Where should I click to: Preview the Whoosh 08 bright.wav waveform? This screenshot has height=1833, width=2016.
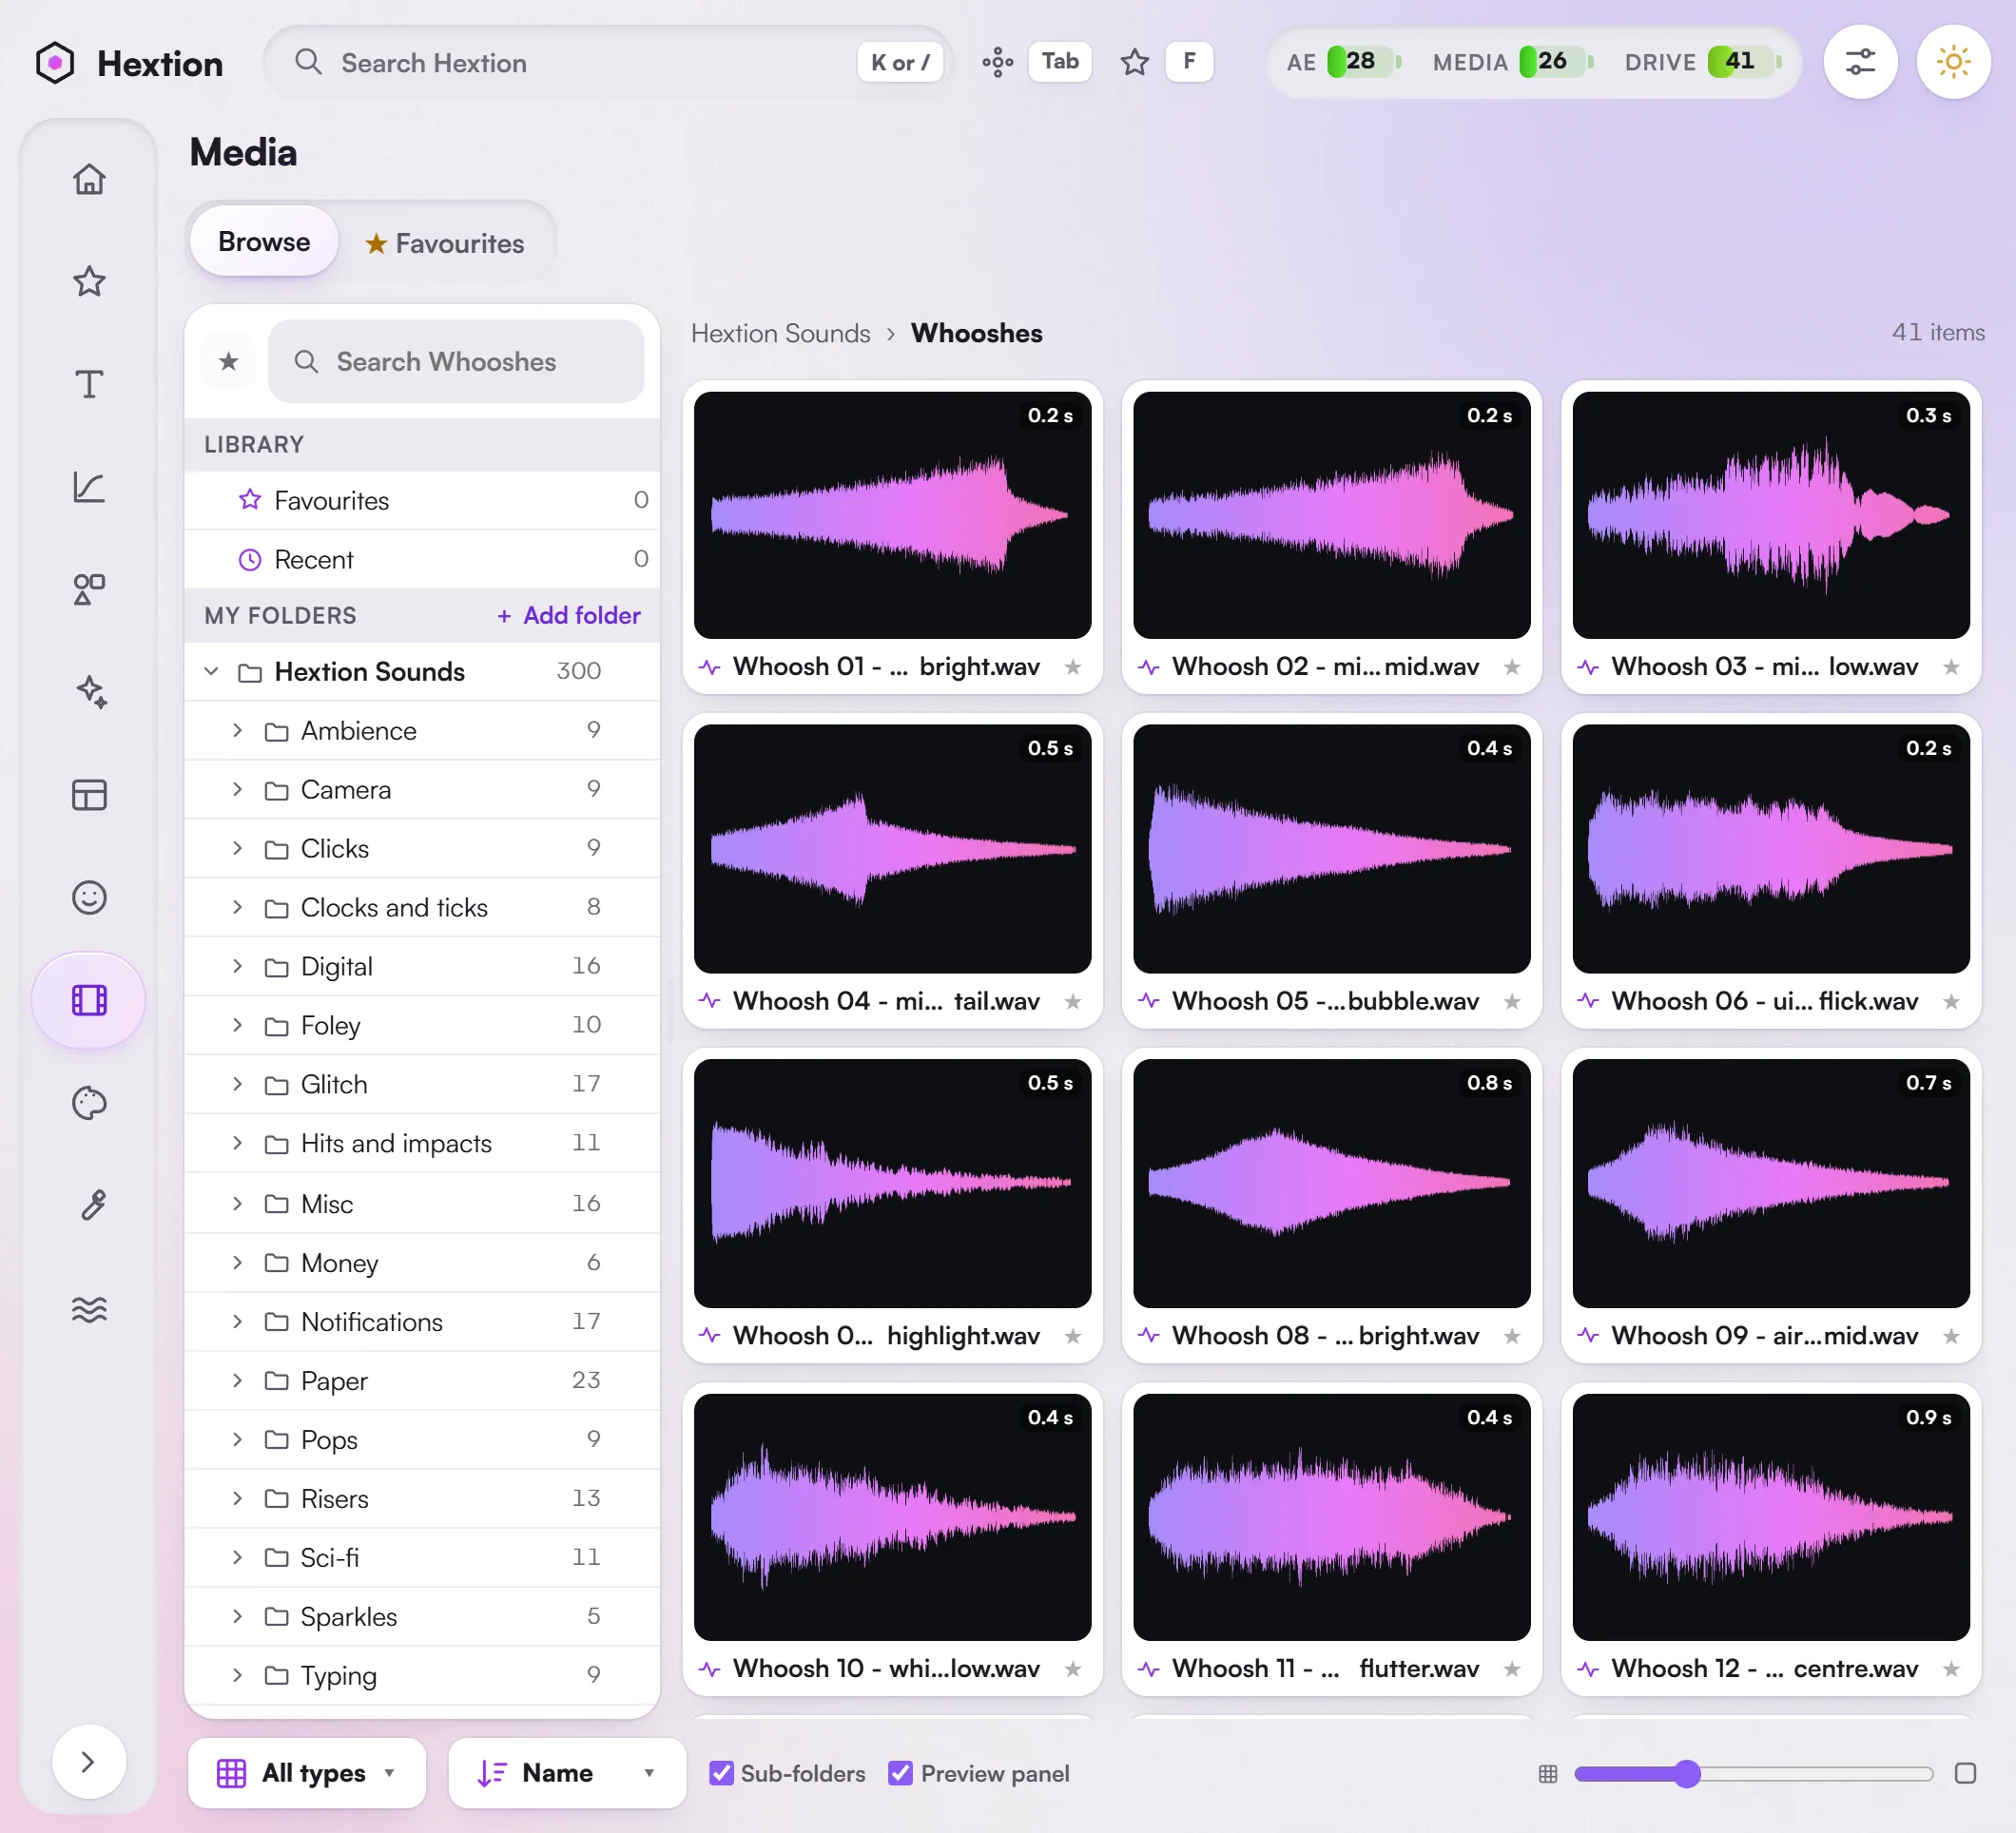[x=1331, y=1183]
